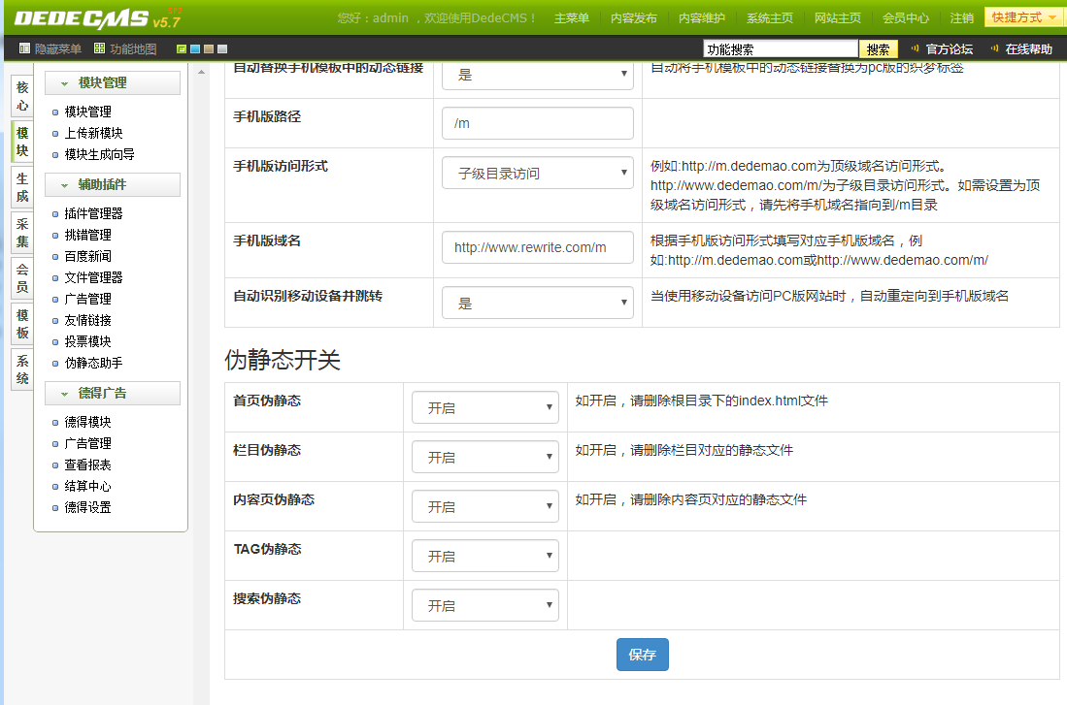Click the 在线帮助 bullet icon
Screen dimensions: 1067x705
994,48
